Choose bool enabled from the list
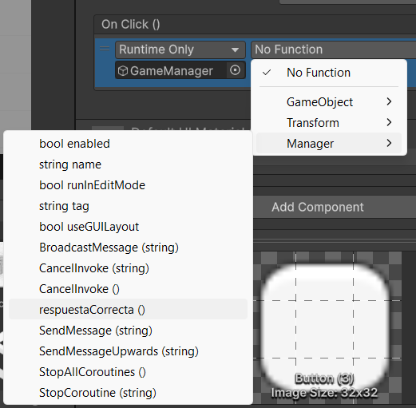Screen dimensions: 416x408 tap(128, 144)
